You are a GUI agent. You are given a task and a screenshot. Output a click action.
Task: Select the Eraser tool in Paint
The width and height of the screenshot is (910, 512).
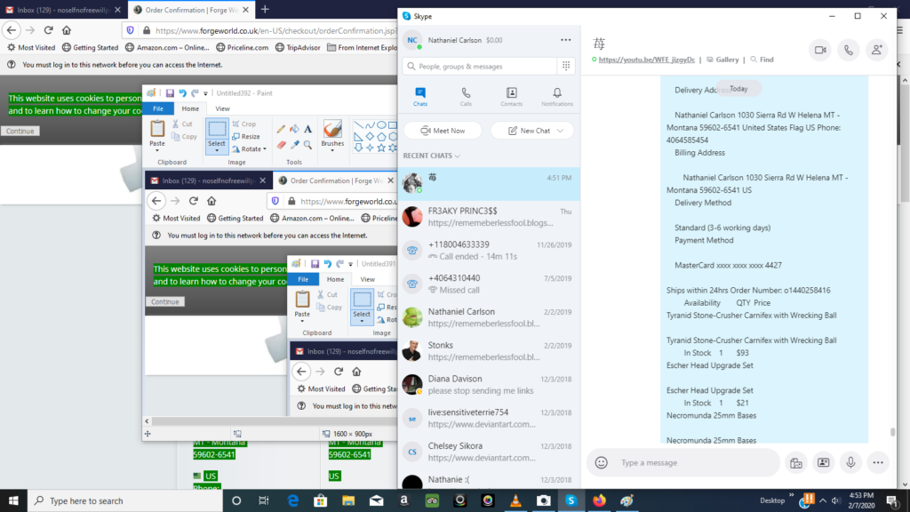tap(281, 145)
